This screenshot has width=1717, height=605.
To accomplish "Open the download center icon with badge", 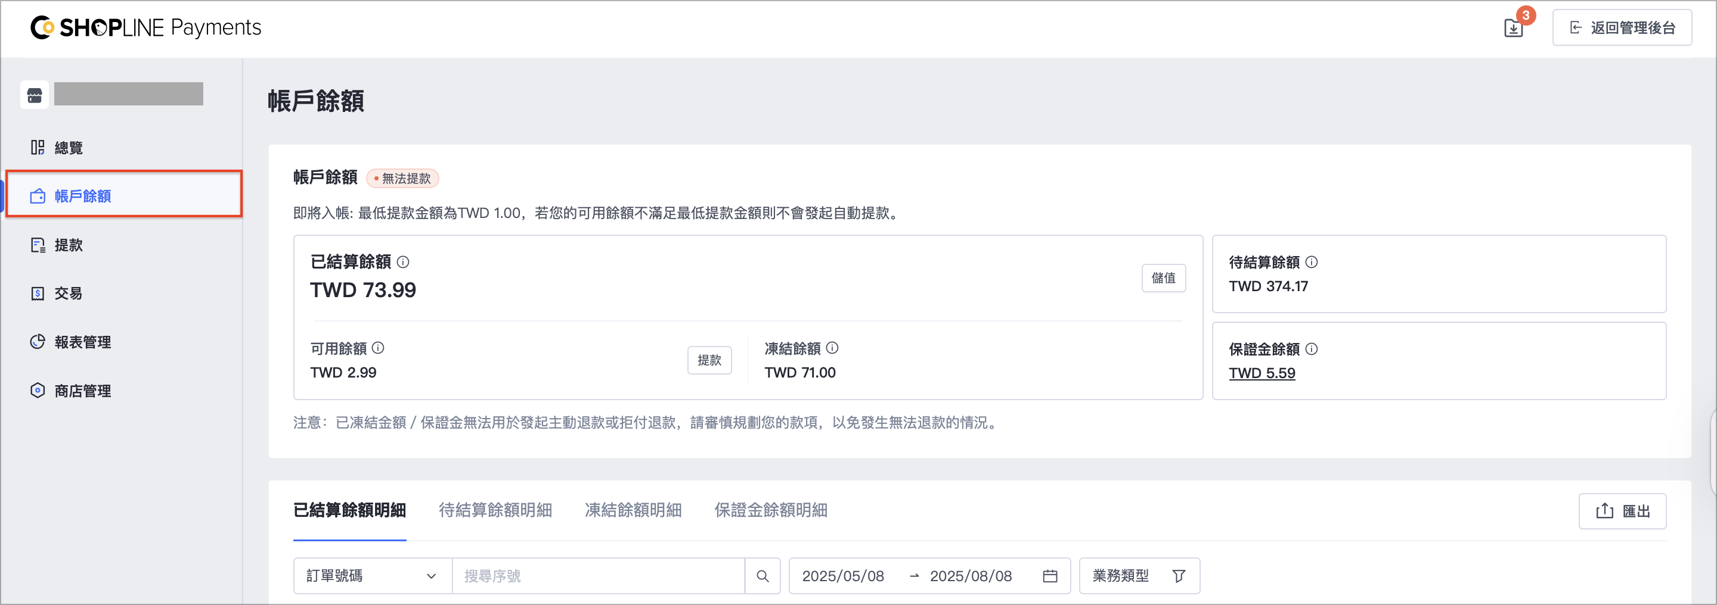I will point(1514,28).
